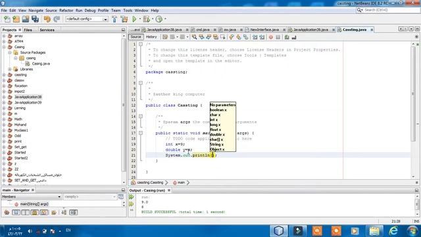Click the main breadcrumb
This screenshot has height=237, width=421.
[x=181, y=182]
